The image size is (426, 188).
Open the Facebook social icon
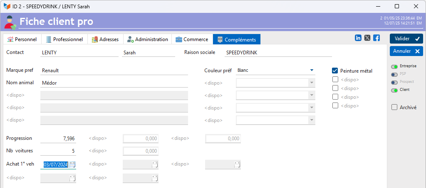pos(376,38)
